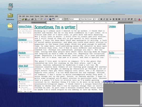Open the Updates heading link
Image resolution: width=142 pixels, height=107 pixels.
[112, 26]
